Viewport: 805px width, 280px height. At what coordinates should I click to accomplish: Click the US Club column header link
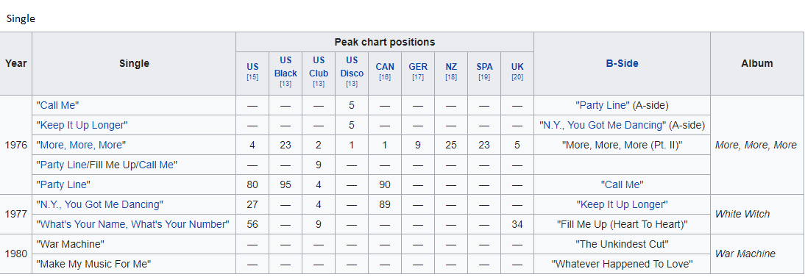click(319, 67)
